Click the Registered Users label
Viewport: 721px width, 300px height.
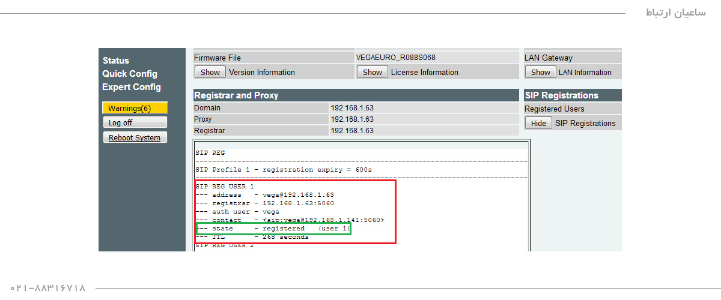point(554,109)
